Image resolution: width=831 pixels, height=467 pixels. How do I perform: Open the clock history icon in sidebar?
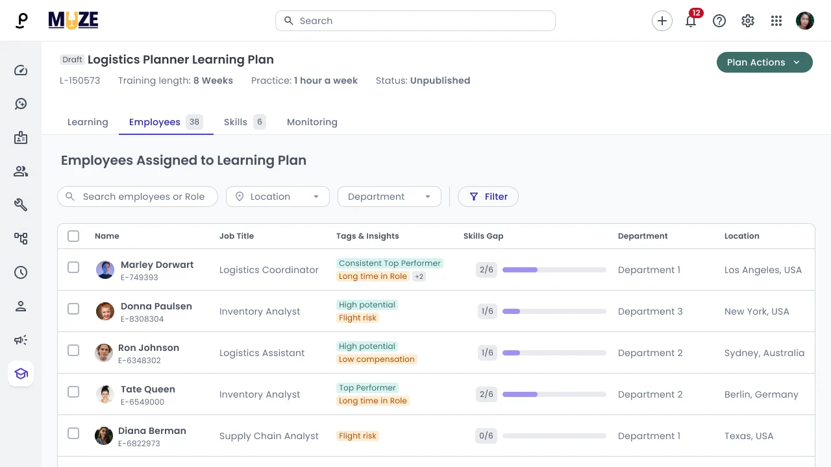coord(21,272)
